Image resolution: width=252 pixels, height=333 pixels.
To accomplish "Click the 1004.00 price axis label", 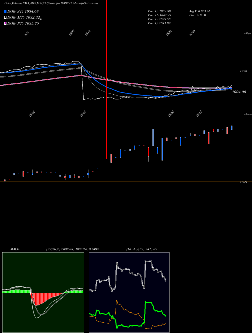I will (x=239, y=92).
